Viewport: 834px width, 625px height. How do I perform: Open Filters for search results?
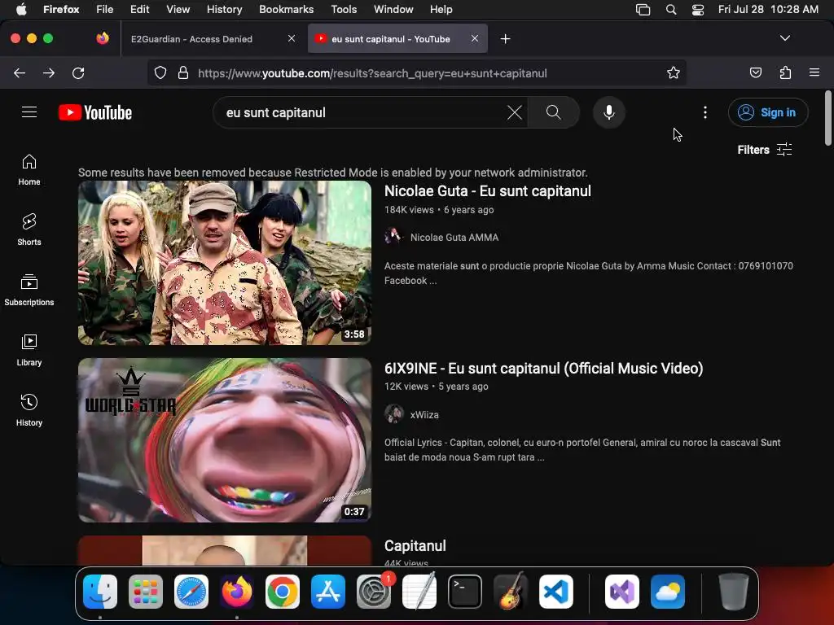point(764,150)
